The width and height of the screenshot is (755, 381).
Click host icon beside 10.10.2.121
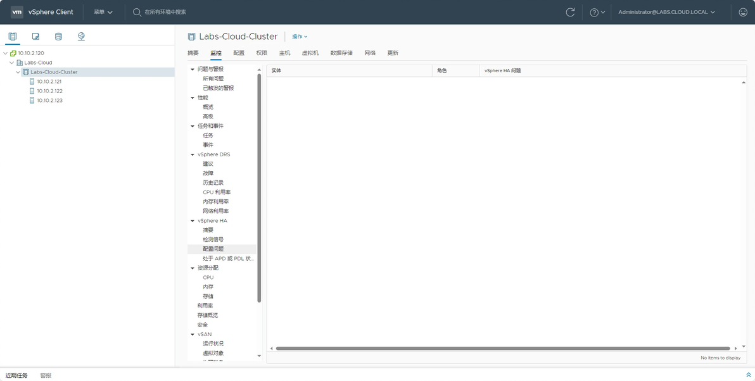(x=32, y=82)
